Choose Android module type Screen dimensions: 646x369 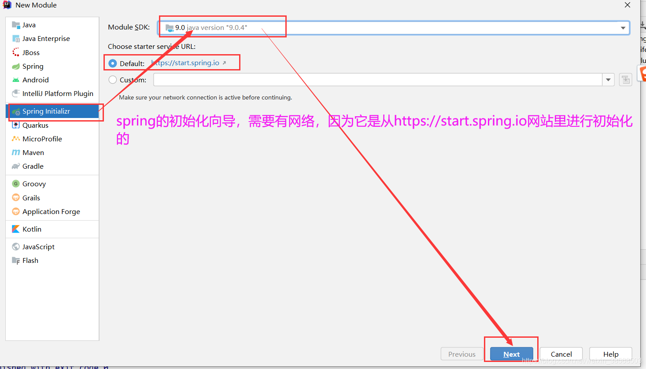click(x=52, y=80)
